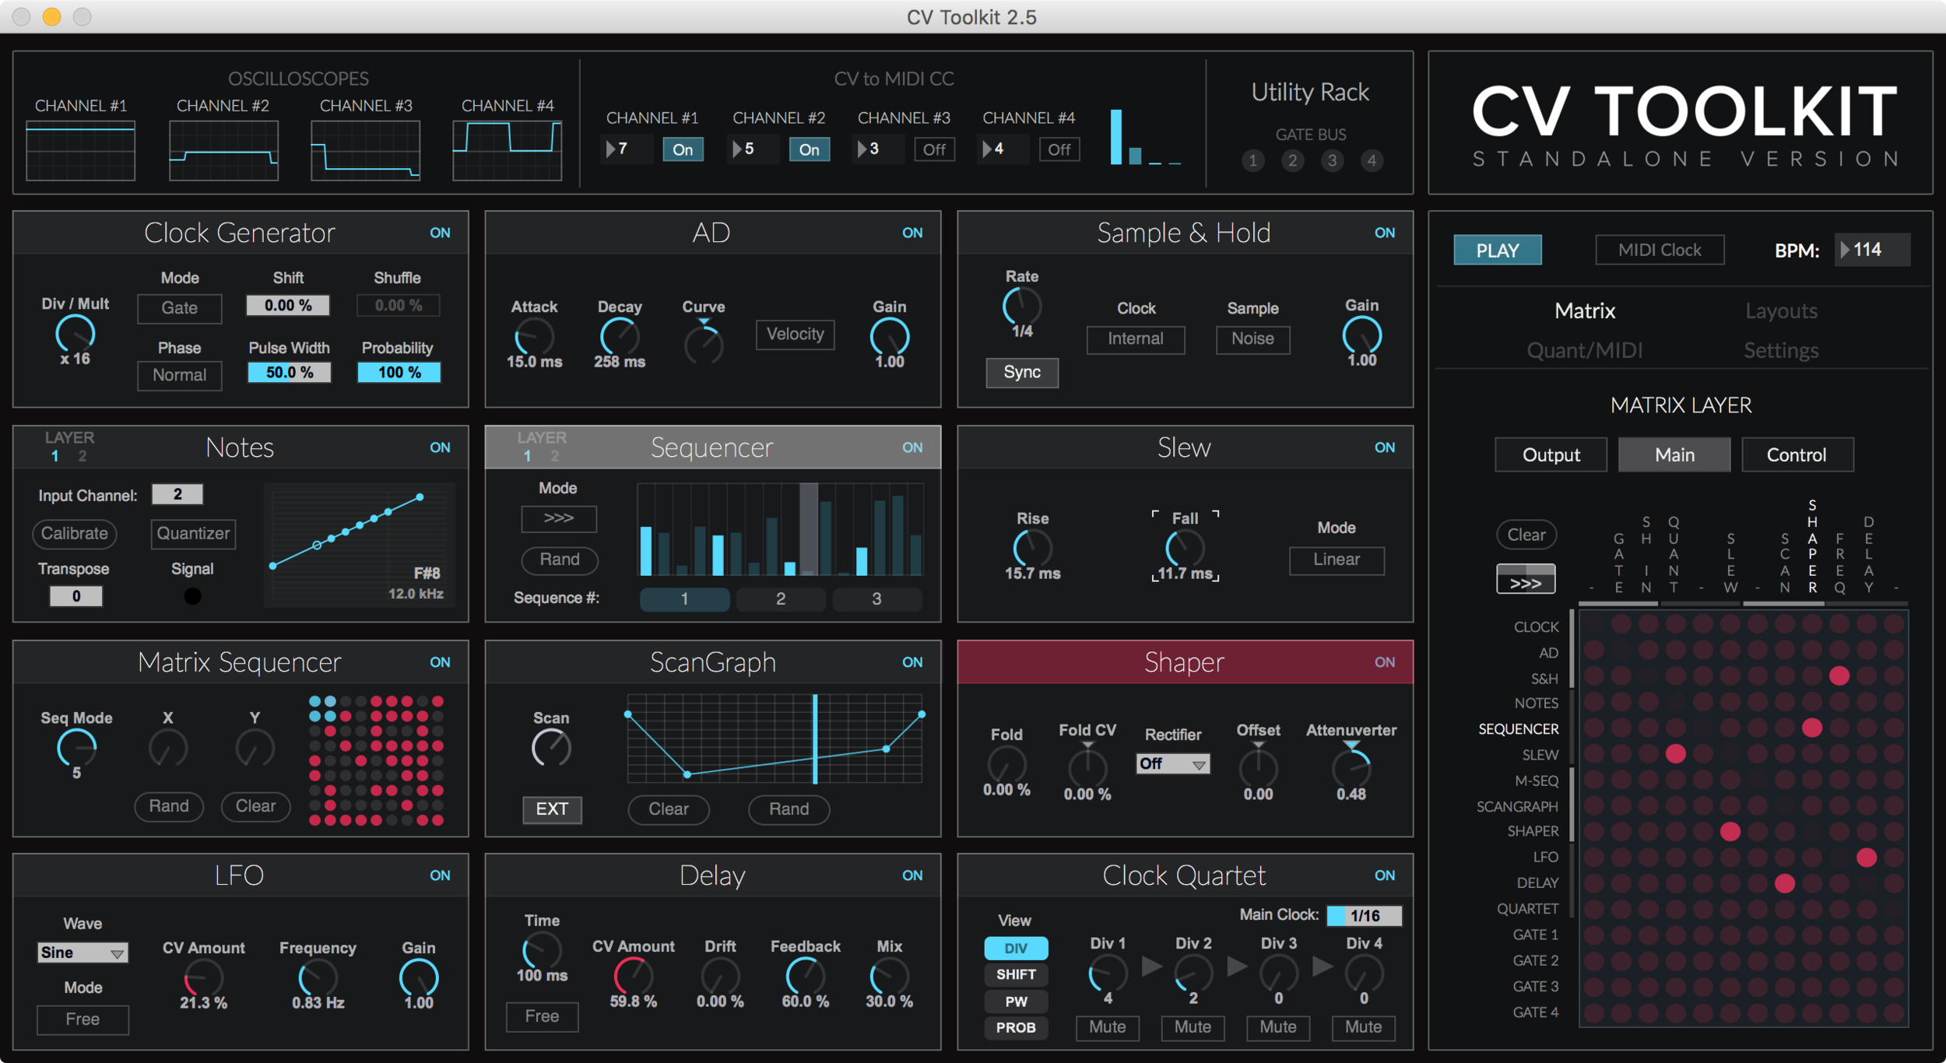Screen dimensions: 1946x1063
Task: Open the LFO Wave Sine dropdown
Action: (83, 952)
